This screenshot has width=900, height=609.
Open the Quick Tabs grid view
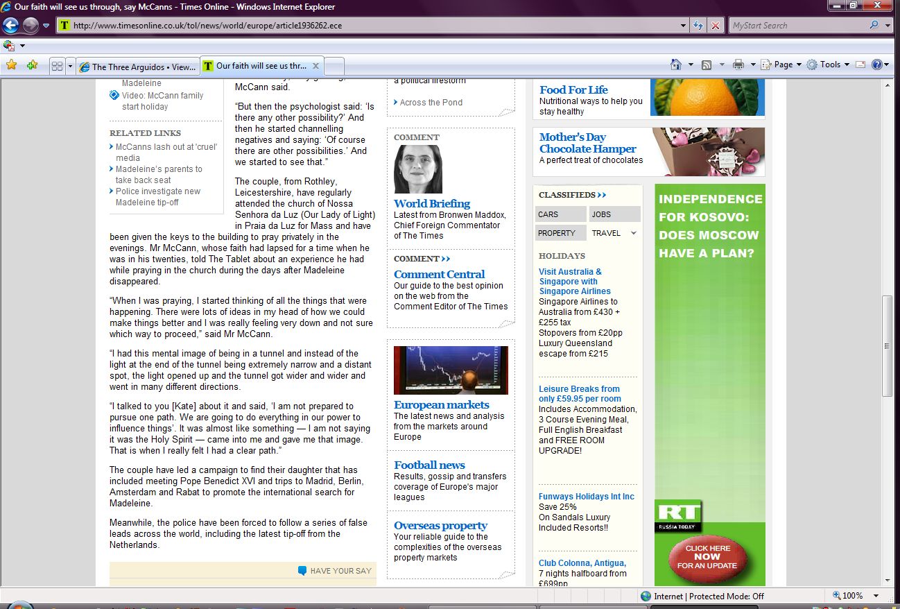tap(57, 67)
